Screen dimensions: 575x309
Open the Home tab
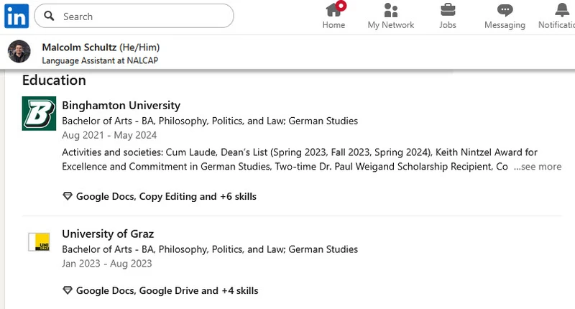(x=333, y=16)
